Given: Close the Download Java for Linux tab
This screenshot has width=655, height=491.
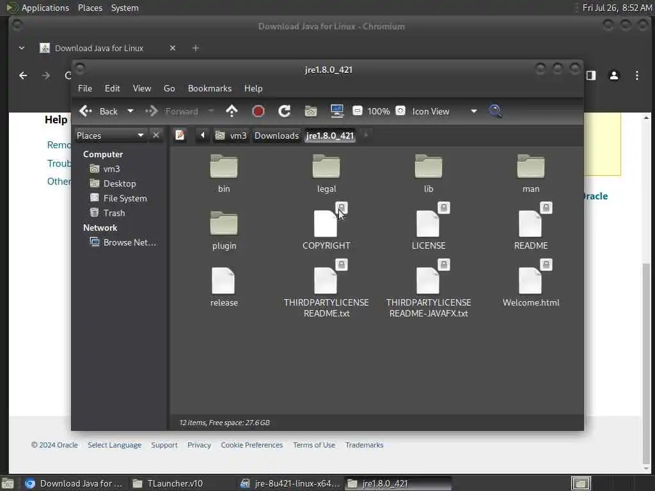Looking at the screenshot, I should (x=173, y=48).
